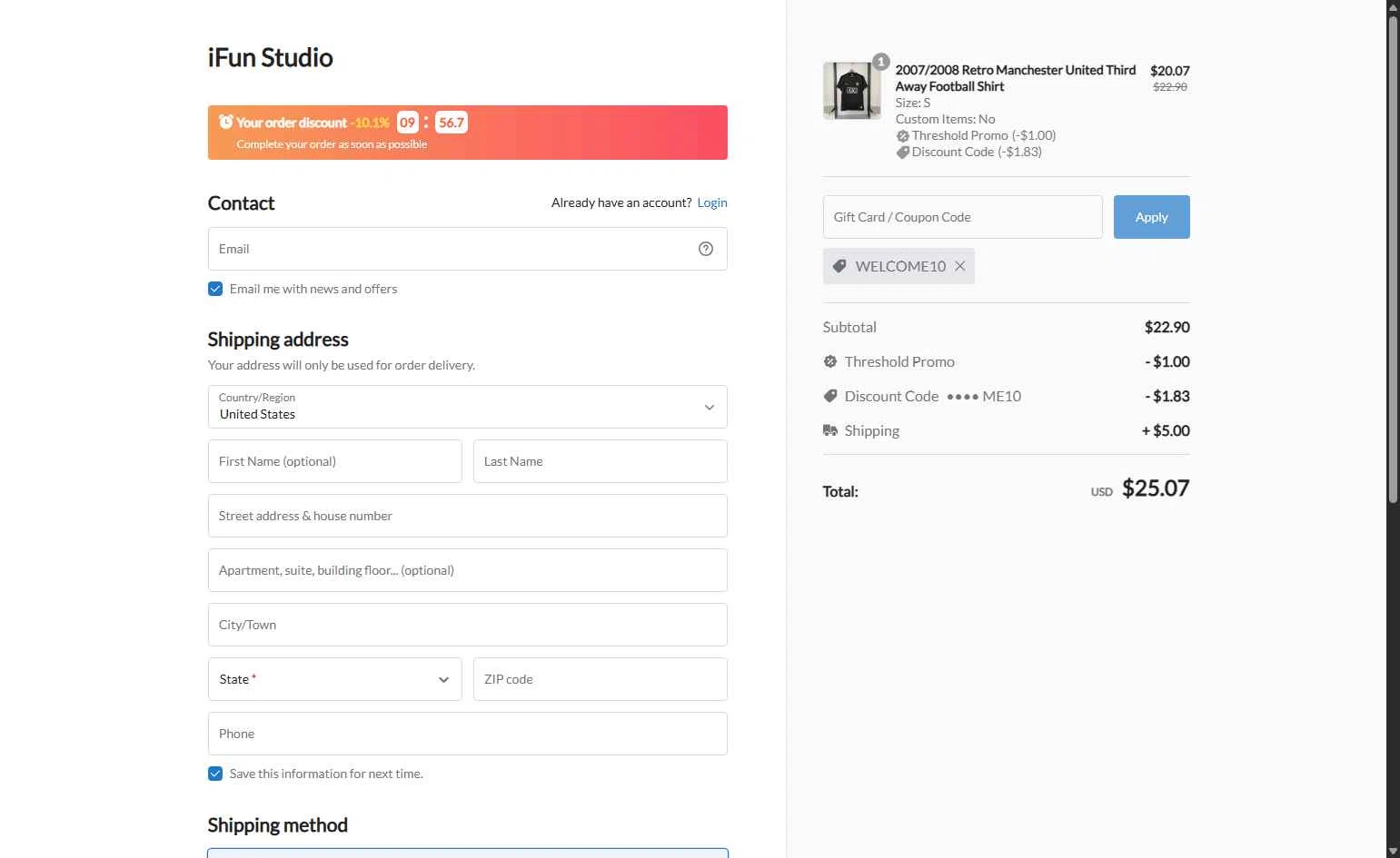The image size is (1400, 858).
Task: Focus the Email input field
Action: (468, 249)
